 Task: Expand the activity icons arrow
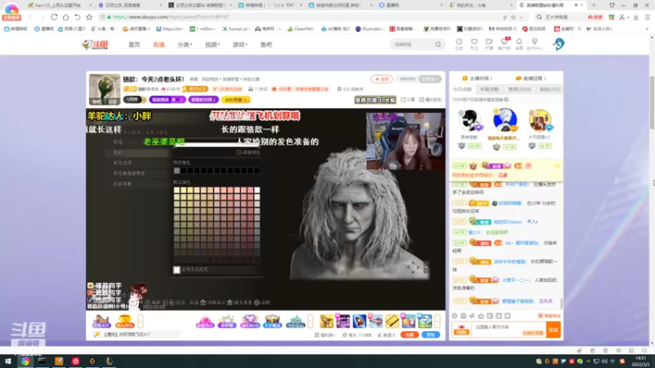click(140, 321)
